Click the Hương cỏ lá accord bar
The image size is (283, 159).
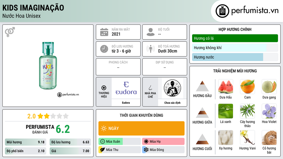[235, 38]
